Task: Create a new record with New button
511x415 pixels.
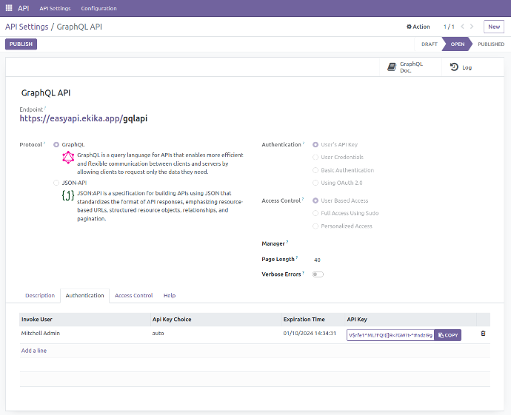Action: pyautogui.click(x=493, y=27)
